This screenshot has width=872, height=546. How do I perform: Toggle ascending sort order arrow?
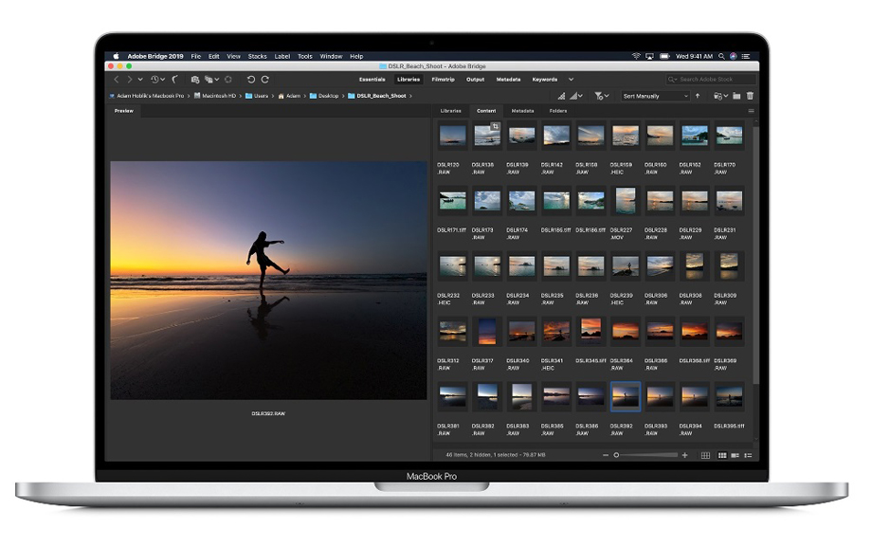[698, 96]
